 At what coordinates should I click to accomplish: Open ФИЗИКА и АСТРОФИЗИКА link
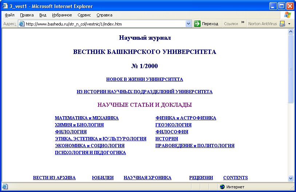tap(186, 118)
